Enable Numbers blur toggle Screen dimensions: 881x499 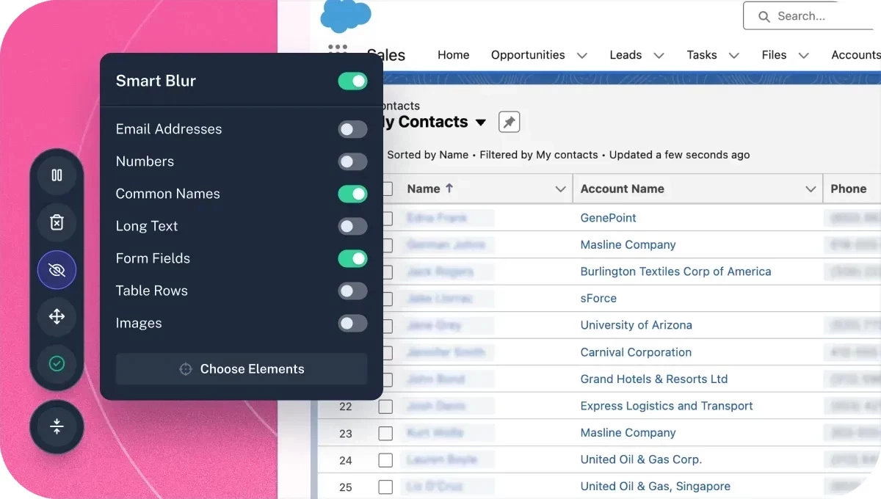(x=352, y=161)
